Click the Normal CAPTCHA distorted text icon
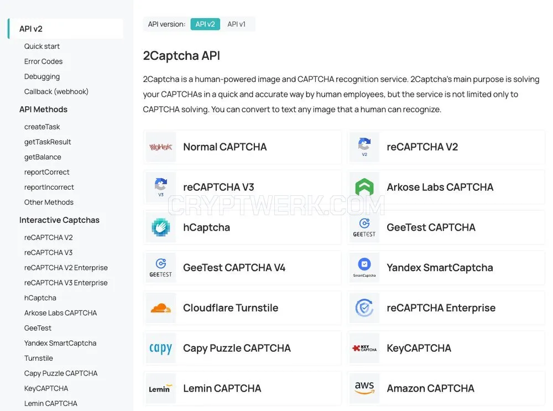Image resolution: width=553 pixels, height=411 pixels. 161,147
